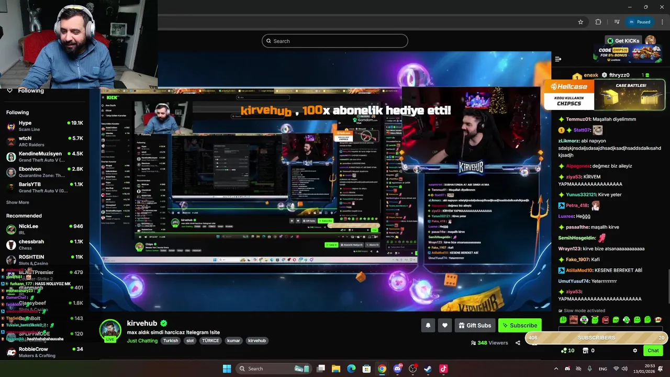Click the Turkish tag
670x377 pixels.
click(171, 340)
